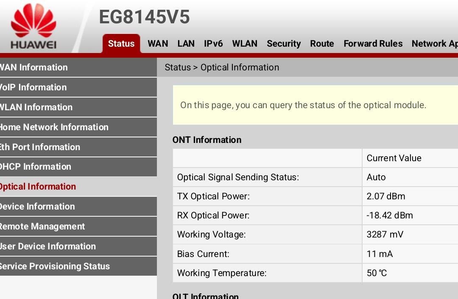Select VoIP Information sidebar item
This screenshot has height=299, width=458.
pyautogui.click(x=34, y=87)
